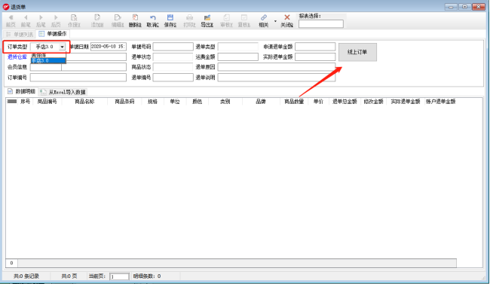Click the 单位 column header

(175, 102)
